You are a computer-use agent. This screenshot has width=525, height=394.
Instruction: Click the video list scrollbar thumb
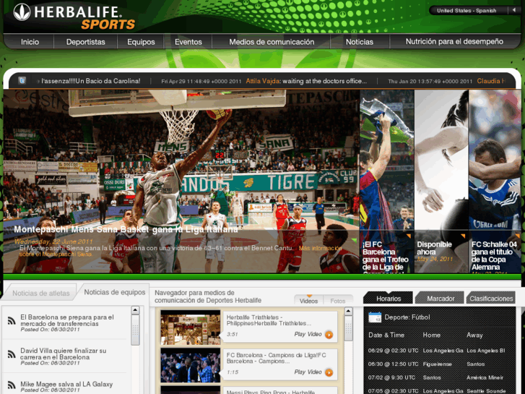[x=348, y=328]
